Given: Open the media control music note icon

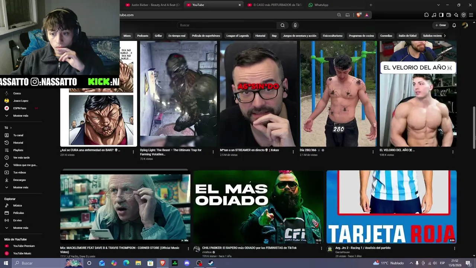Looking at the screenshot, I should [x=434, y=15].
